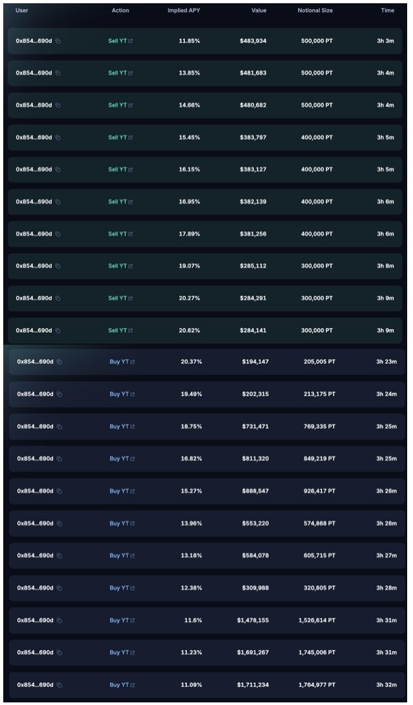Click the Value column header
The image size is (413, 705).
[x=258, y=10]
